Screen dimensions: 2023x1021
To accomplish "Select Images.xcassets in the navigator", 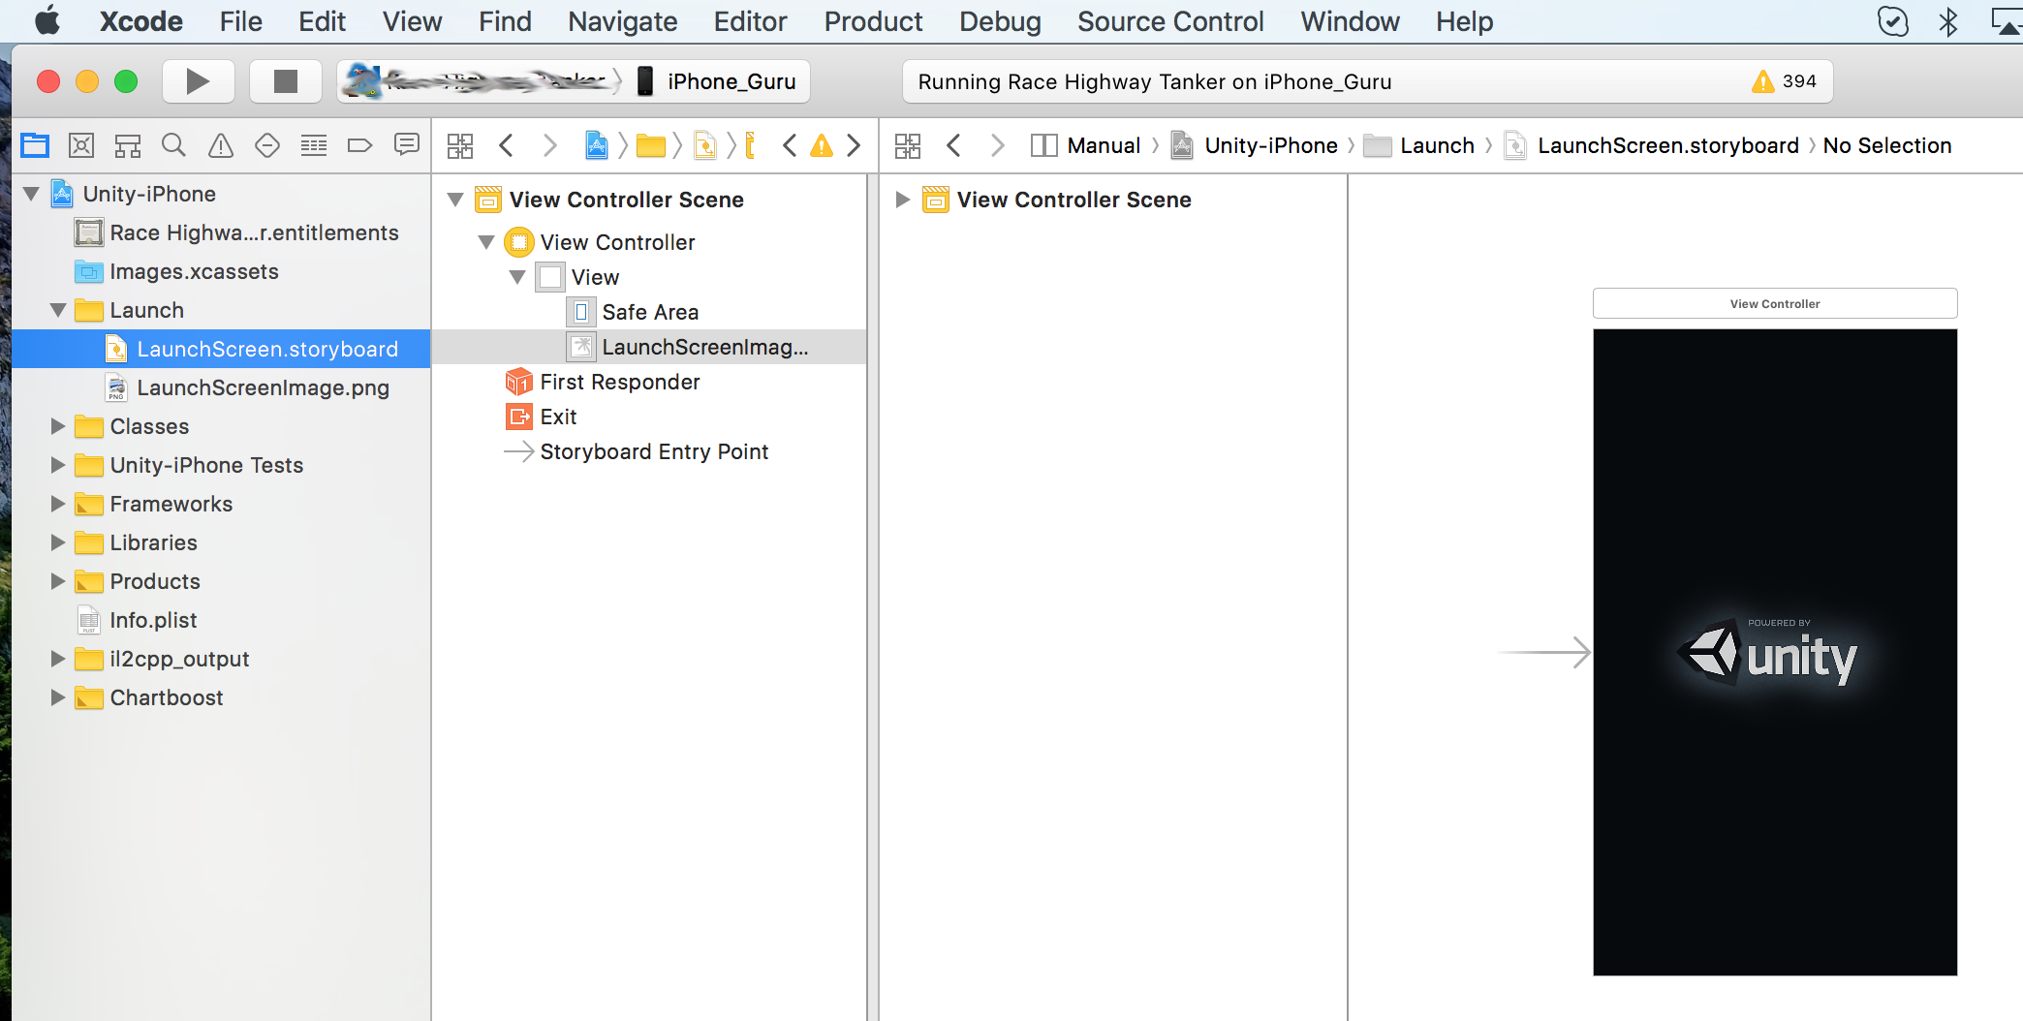I will [x=221, y=271].
